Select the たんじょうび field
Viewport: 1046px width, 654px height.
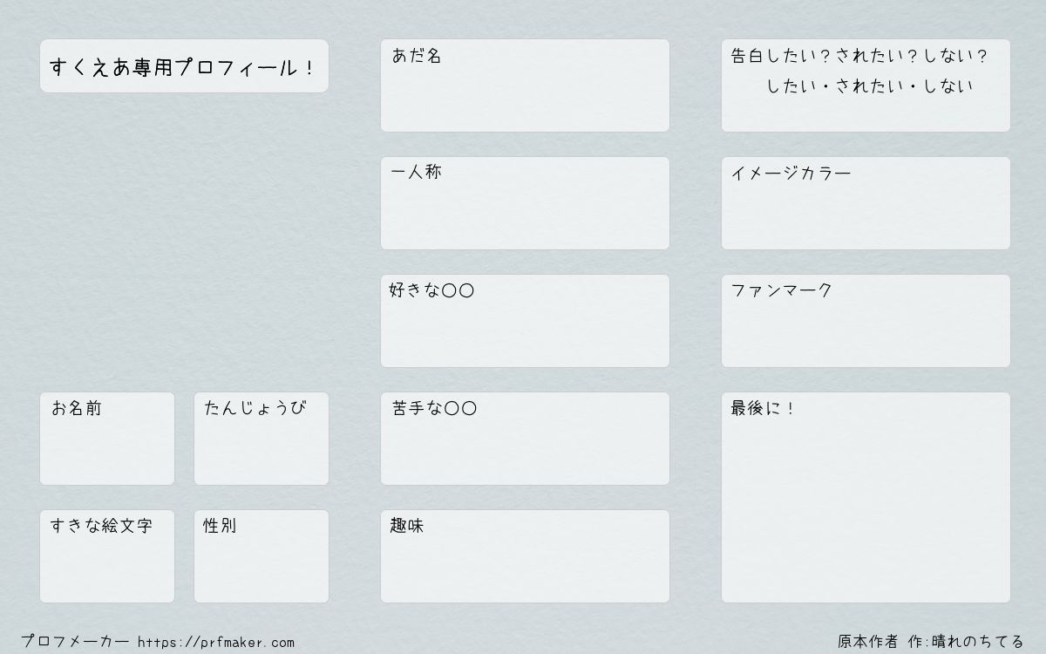coord(261,439)
